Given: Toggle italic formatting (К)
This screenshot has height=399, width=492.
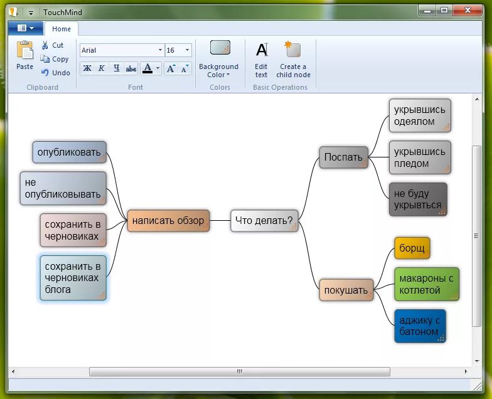Looking at the screenshot, I should pos(102,68).
